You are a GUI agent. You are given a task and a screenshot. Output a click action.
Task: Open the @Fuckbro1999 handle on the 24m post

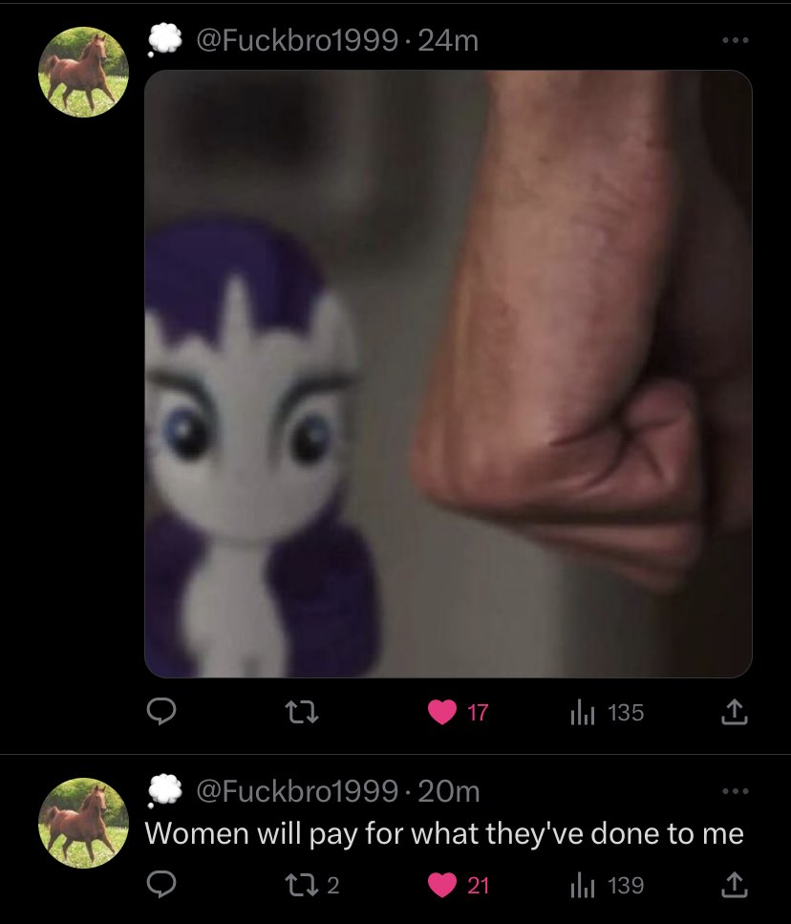click(x=297, y=41)
